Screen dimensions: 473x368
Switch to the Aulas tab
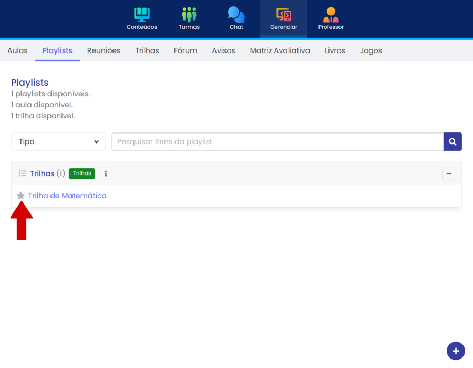pos(17,50)
